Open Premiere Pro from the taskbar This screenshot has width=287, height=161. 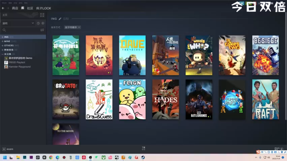pos(31,157)
